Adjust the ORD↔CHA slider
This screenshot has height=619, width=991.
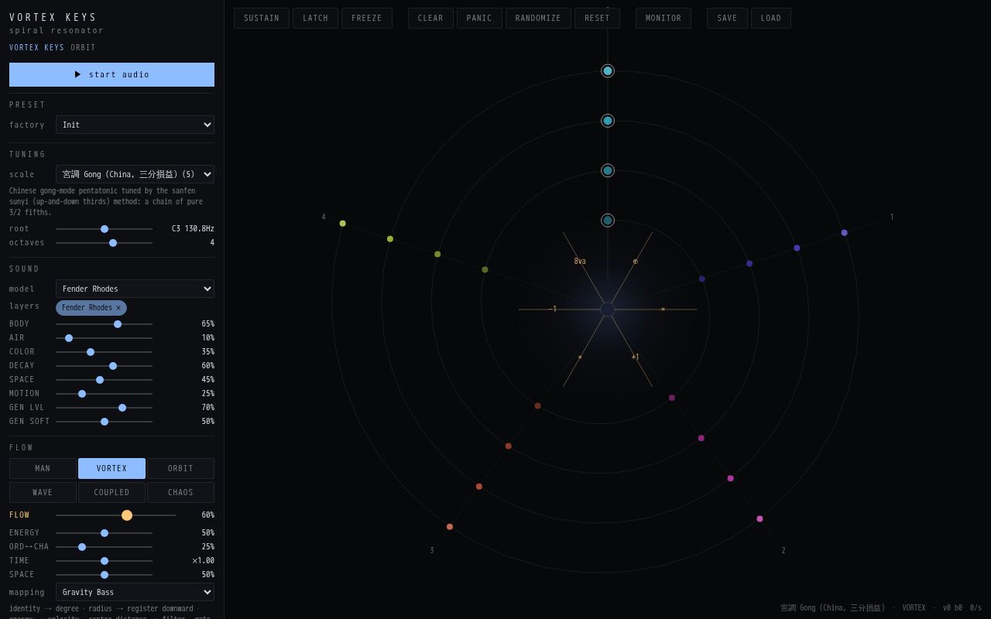pyautogui.click(x=104, y=547)
